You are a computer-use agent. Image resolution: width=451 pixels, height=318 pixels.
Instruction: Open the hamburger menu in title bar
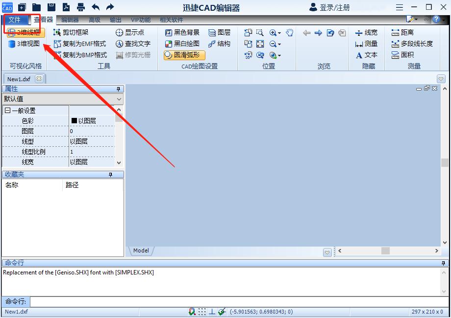[x=400, y=7]
